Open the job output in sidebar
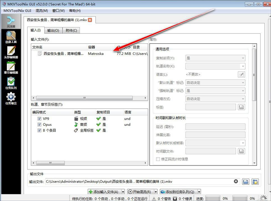This screenshot has height=201, width=271. click(x=11, y=98)
